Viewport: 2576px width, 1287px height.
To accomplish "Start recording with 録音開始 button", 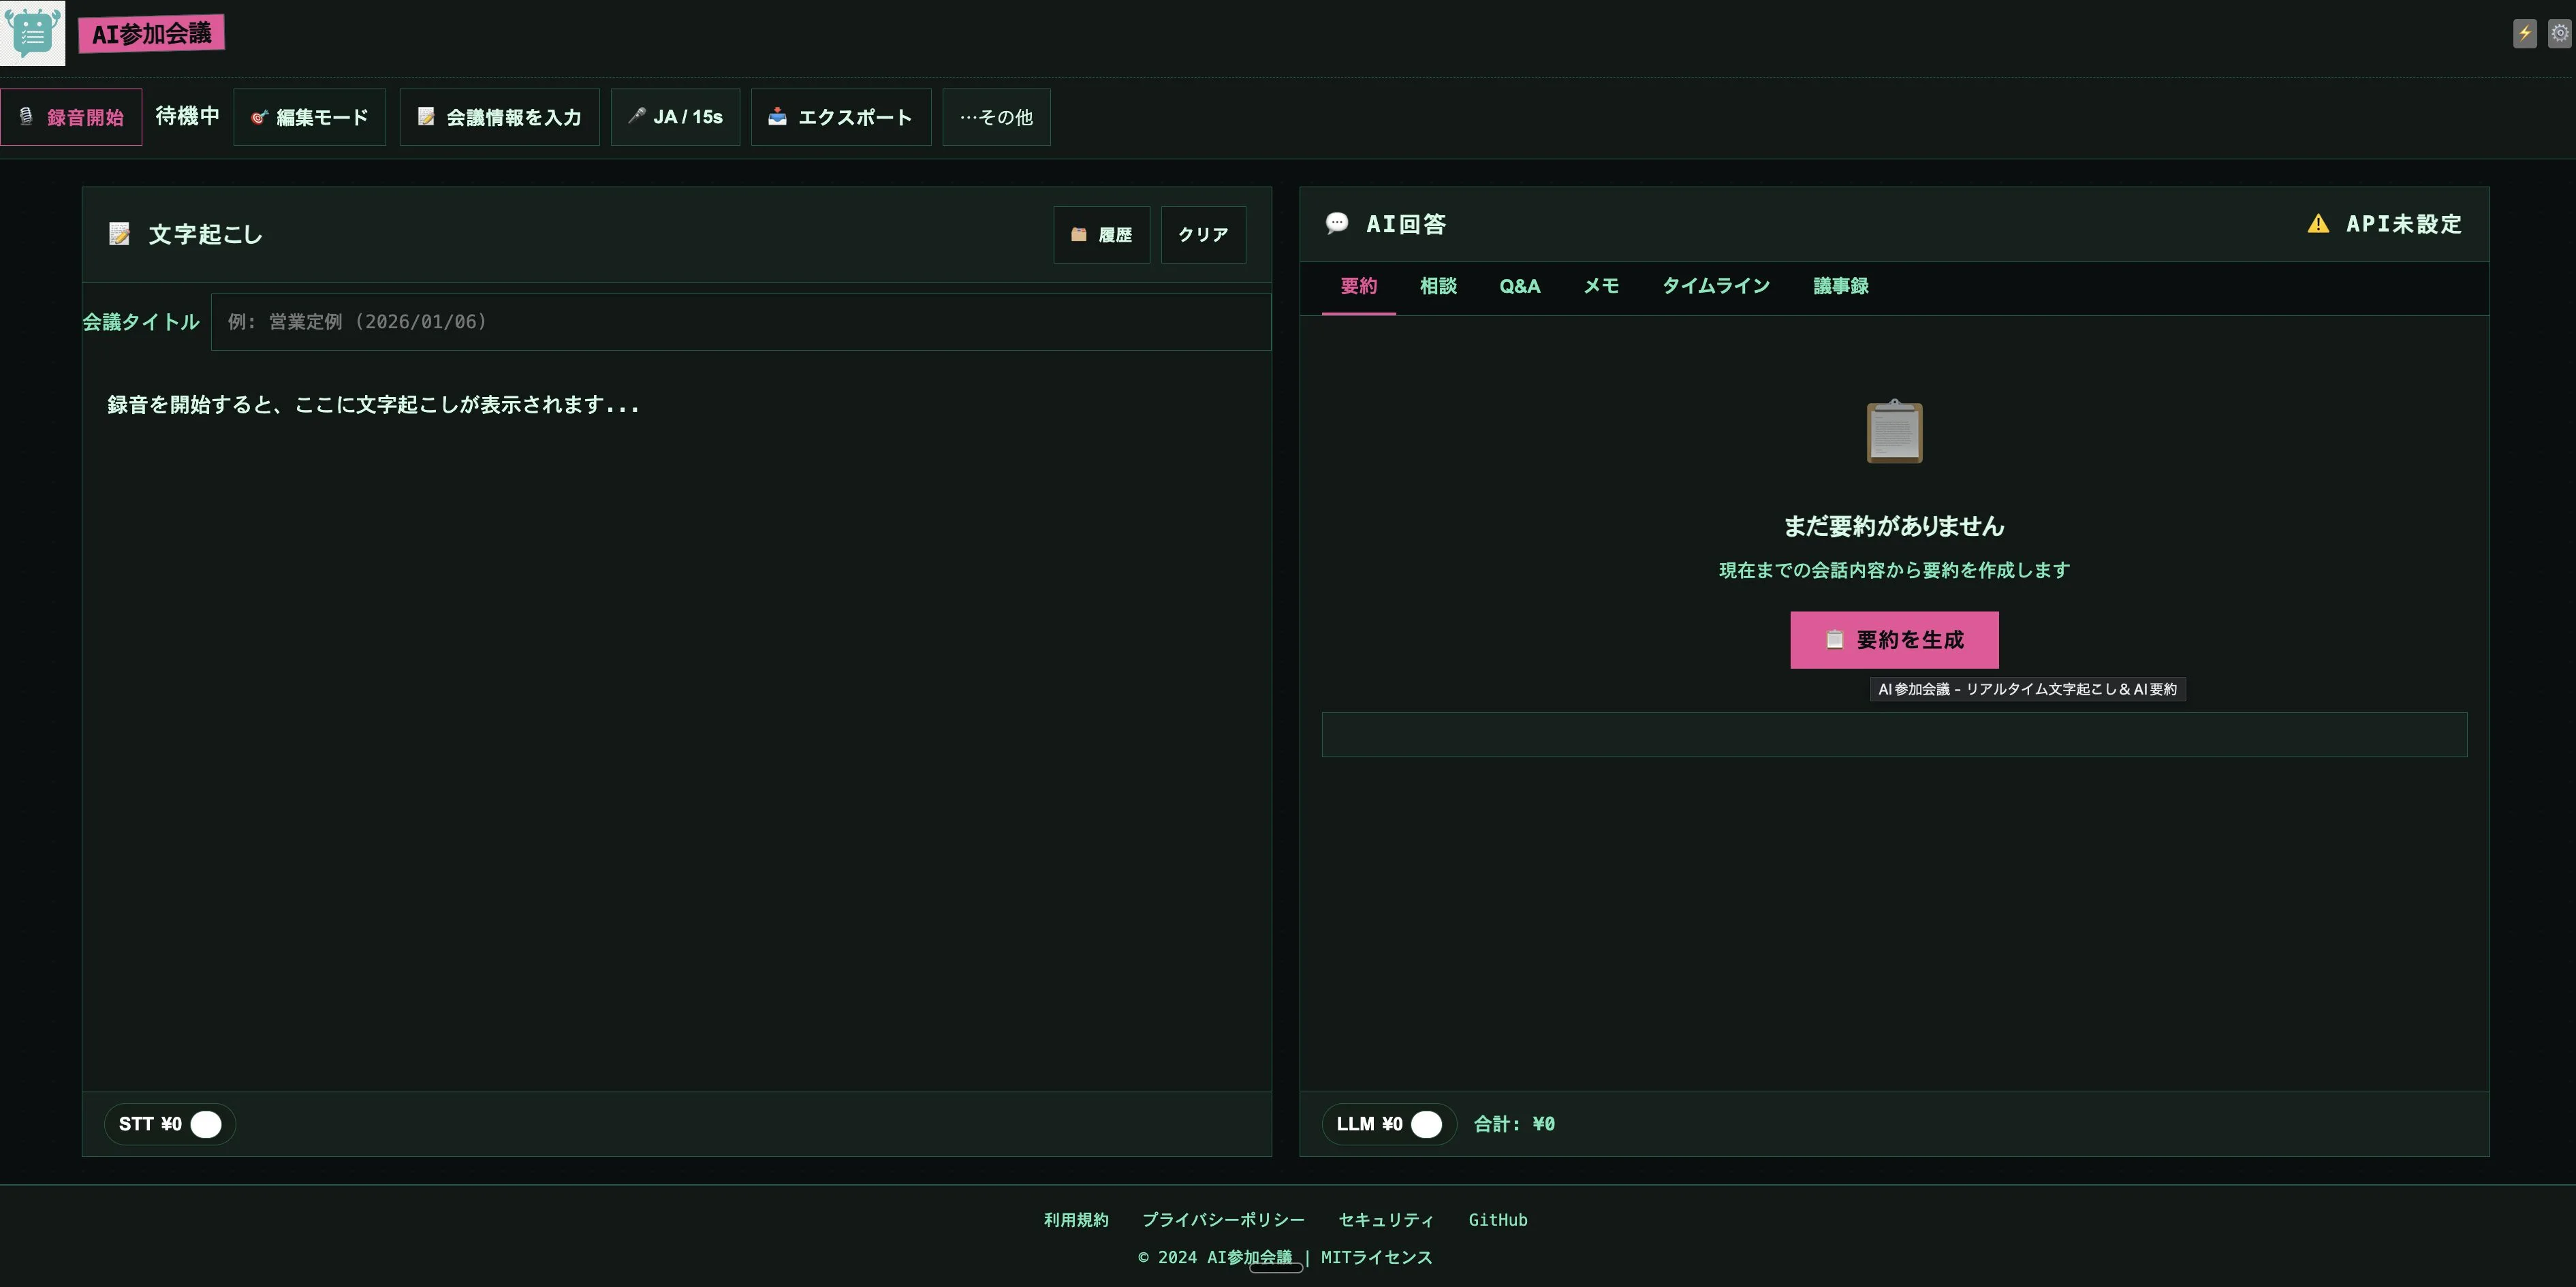I will [71, 117].
